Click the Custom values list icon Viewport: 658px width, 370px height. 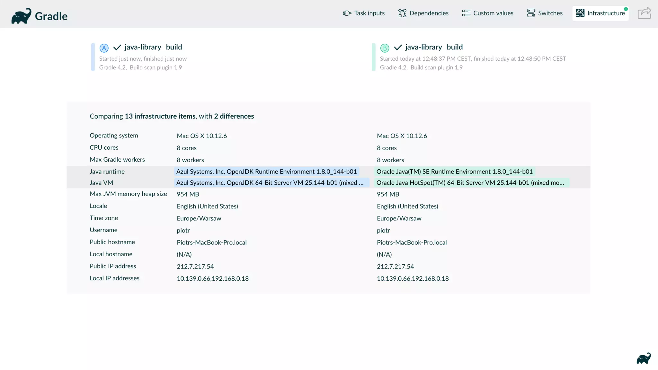tap(466, 13)
